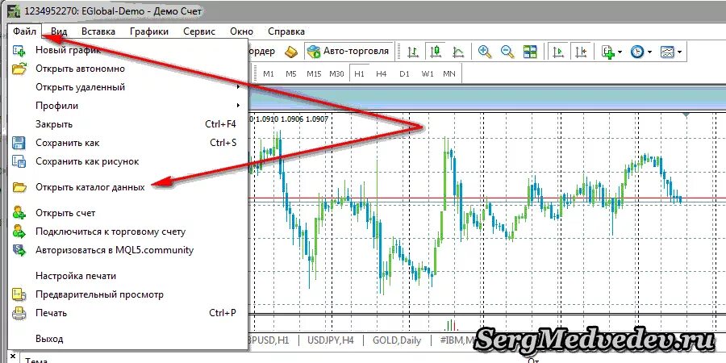Select H4 timeframe

pos(382,73)
